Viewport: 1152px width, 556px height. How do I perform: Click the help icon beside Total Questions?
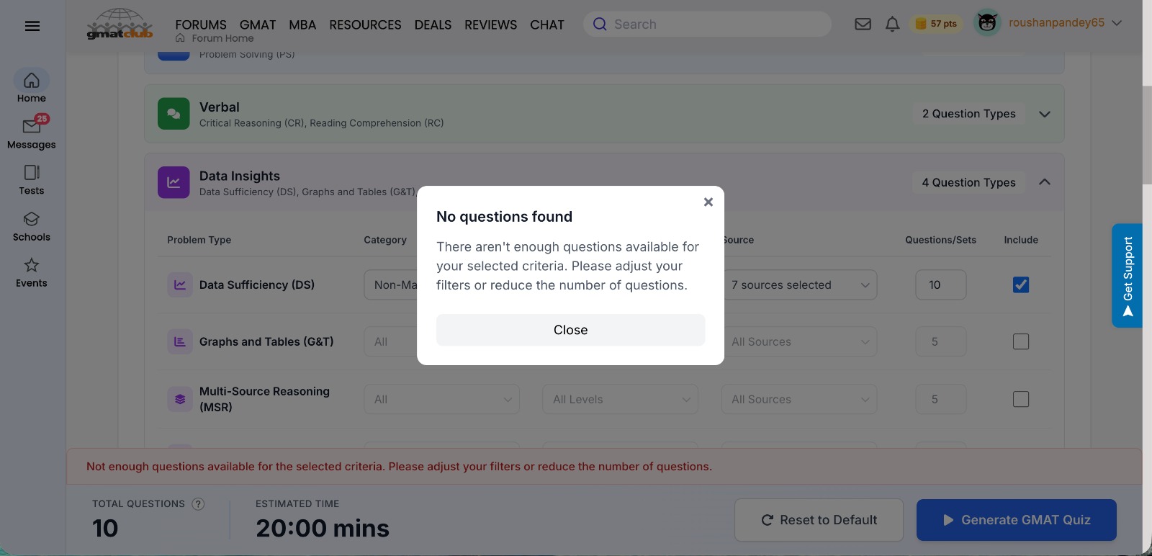[x=198, y=504]
